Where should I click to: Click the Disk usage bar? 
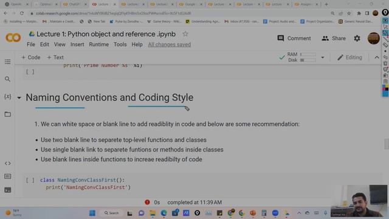coord(308,60)
